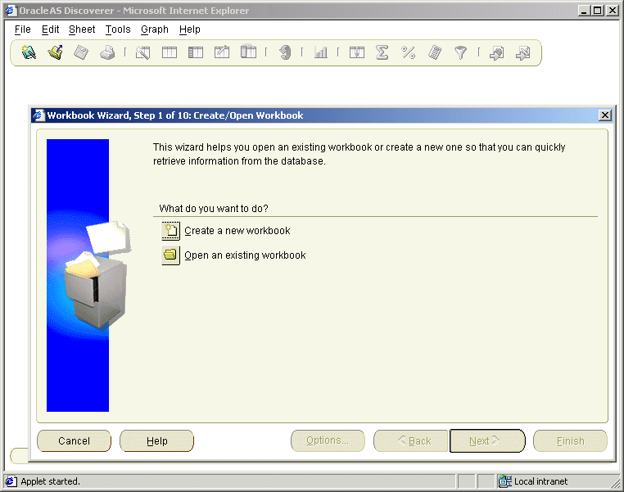Click the Next button
This screenshot has height=492, width=624.
tap(487, 440)
